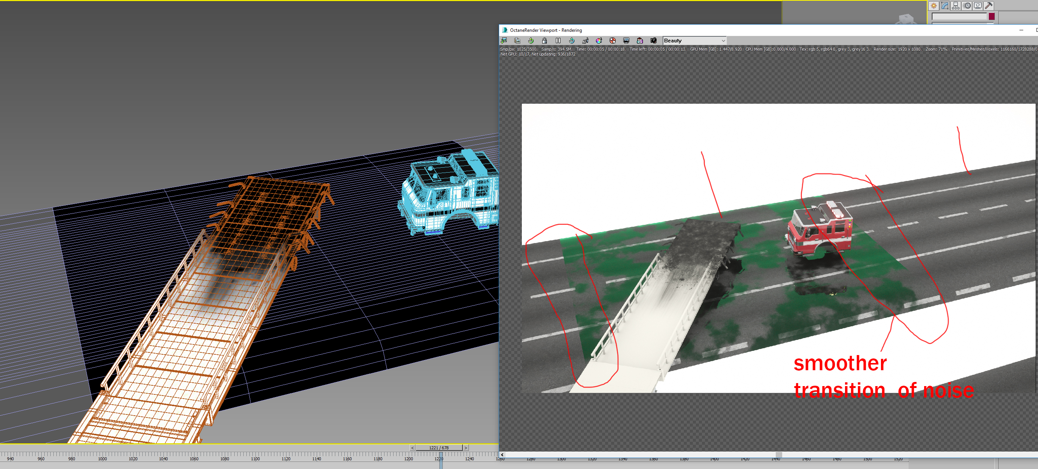Open the Utilities hammer tab
Viewport: 1038px width, 469px height.
988,6
